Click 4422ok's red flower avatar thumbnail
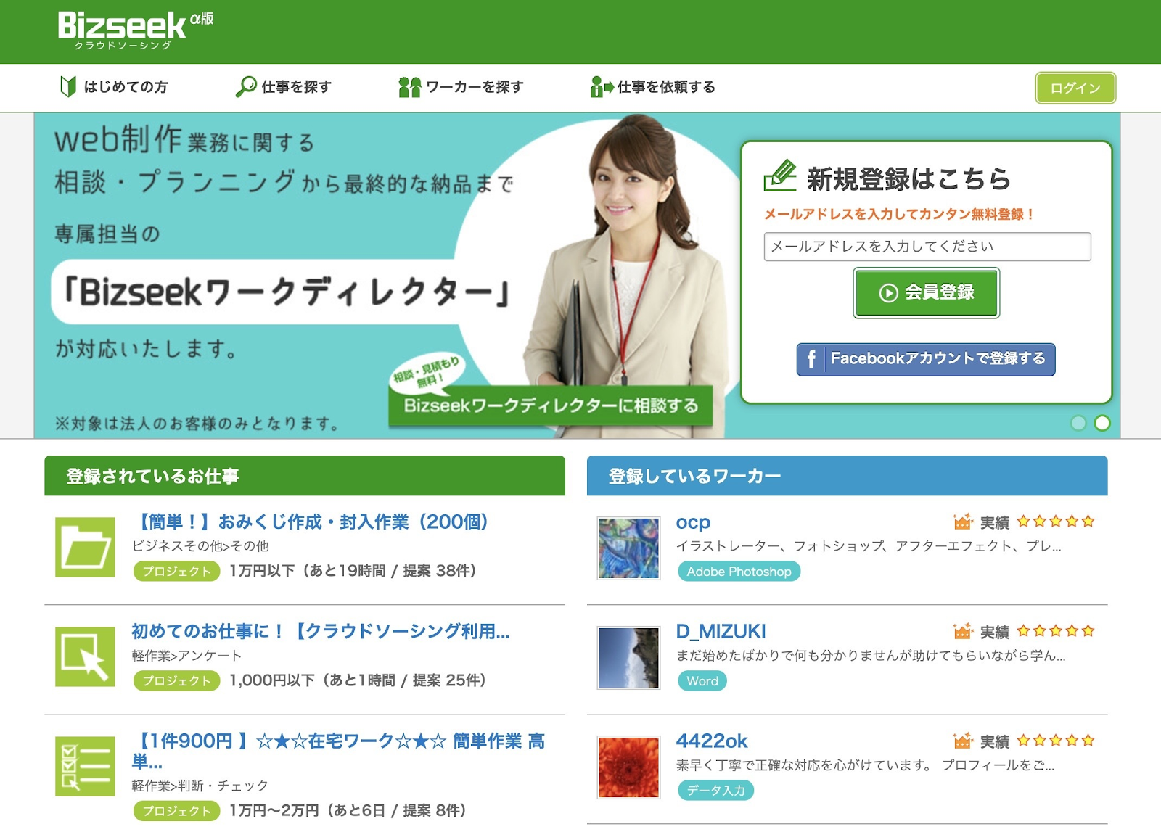 628,767
